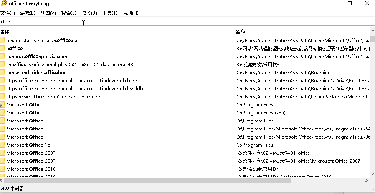Viewport: 375px width, 194px height.
Task: Click folder icon next to Microsoft Office 15
Action: click(2, 145)
